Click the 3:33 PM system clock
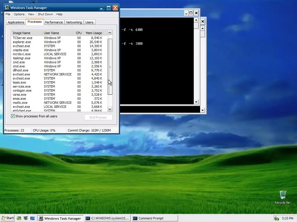 pyautogui.click(x=287, y=218)
